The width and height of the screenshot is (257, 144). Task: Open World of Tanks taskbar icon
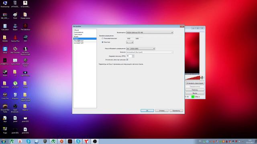click(x=45, y=141)
